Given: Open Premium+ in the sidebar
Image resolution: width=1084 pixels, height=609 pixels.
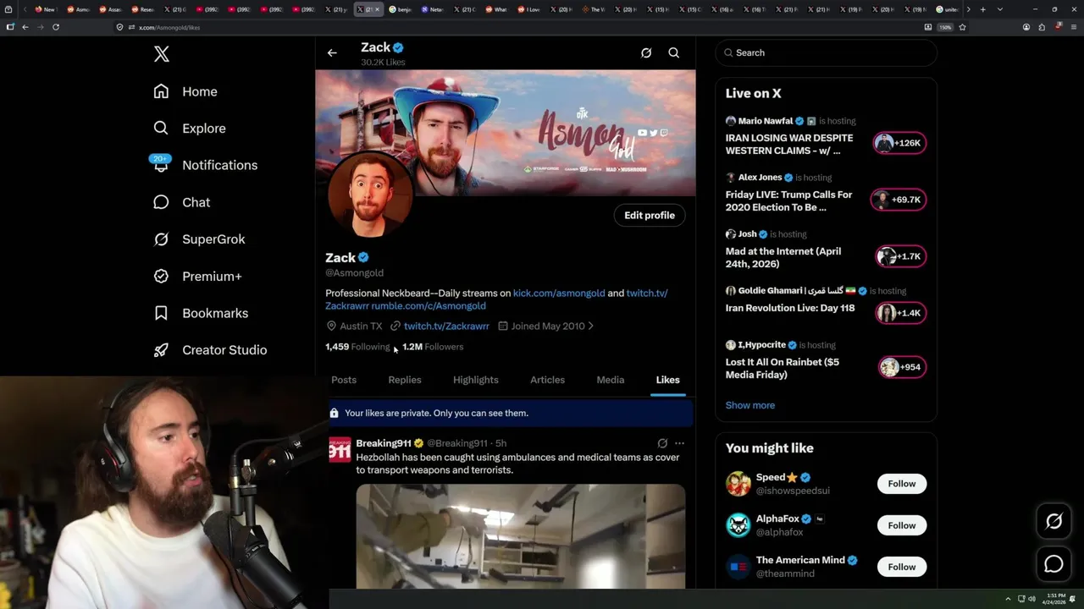Looking at the screenshot, I should click(197, 276).
